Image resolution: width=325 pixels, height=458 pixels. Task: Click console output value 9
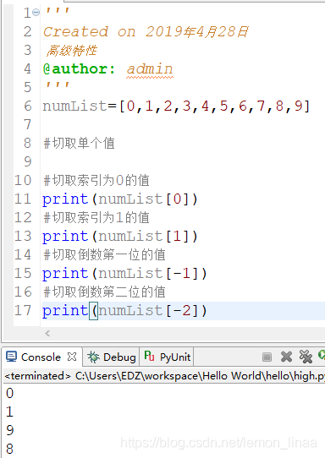click(x=9, y=430)
